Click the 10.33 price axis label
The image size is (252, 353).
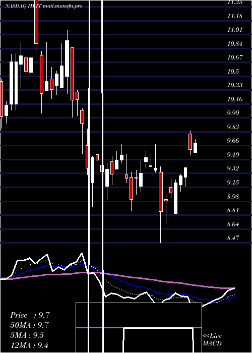[x=235, y=85]
